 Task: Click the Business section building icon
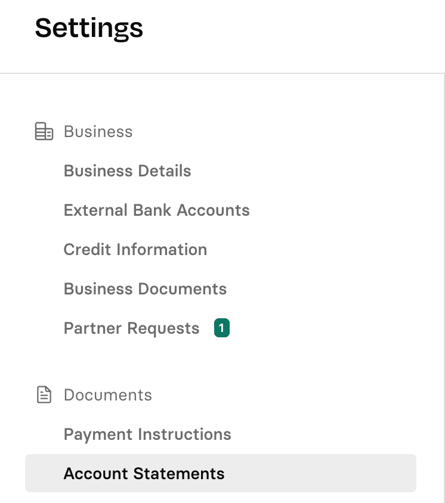tap(44, 132)
